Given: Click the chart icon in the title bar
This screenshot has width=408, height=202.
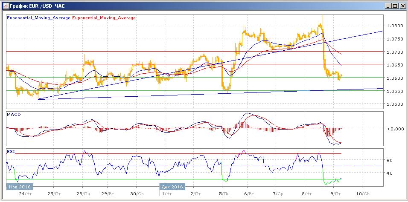Looking at the screenshot, I should tap(6, 6).
